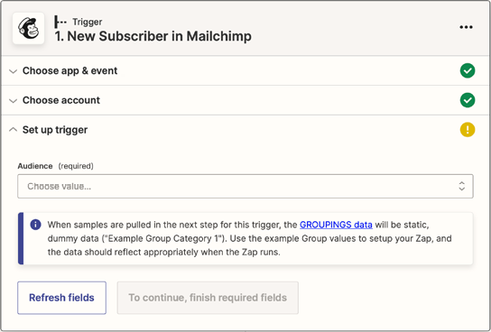Click the blue info icon in notice

tap(35, 225)
